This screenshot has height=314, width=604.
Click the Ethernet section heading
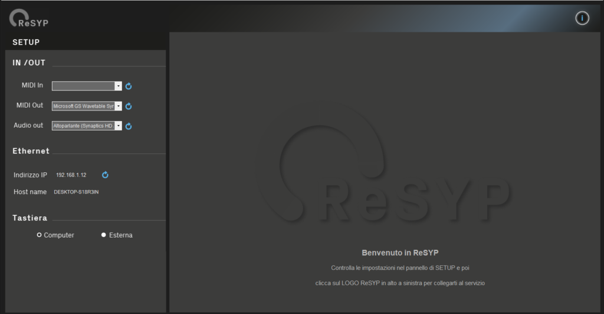(x=31, y=151)
